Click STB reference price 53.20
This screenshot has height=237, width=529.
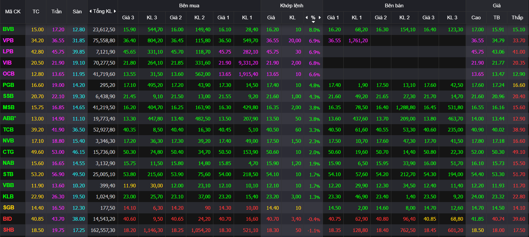click(37, 174)
